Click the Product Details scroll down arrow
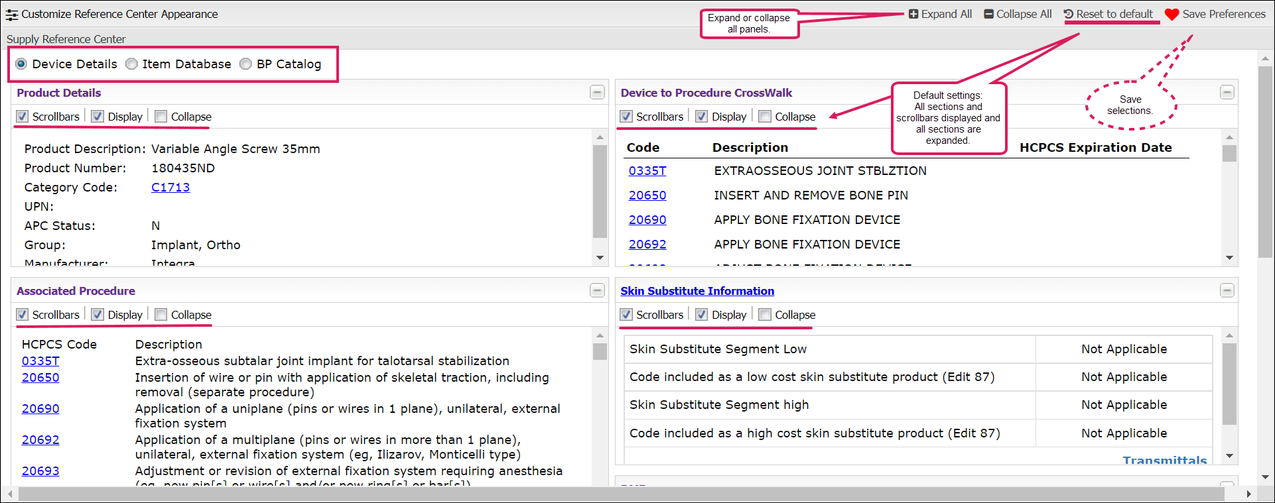 (600, 258)
